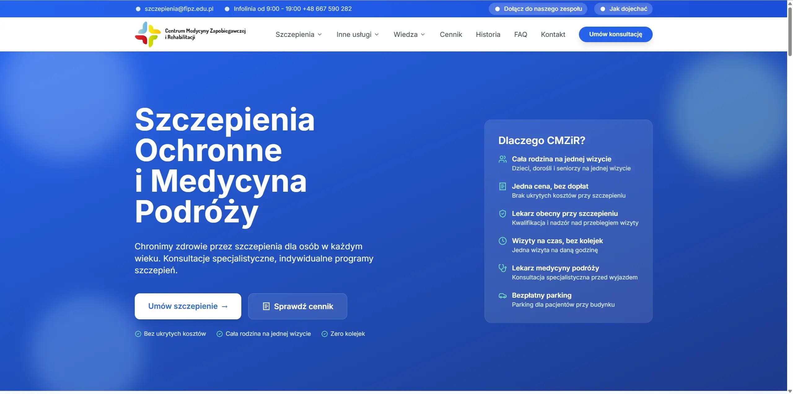Click the dot icon before 'Infolinia'
793x394 pixels.
click(x=227, y=9)
